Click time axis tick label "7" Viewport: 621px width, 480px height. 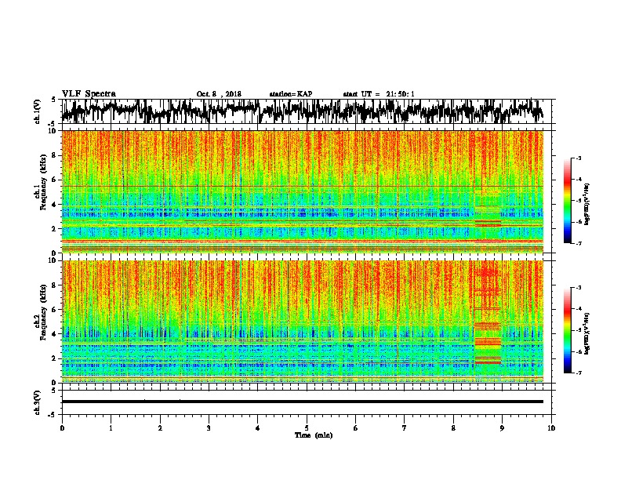405,428
